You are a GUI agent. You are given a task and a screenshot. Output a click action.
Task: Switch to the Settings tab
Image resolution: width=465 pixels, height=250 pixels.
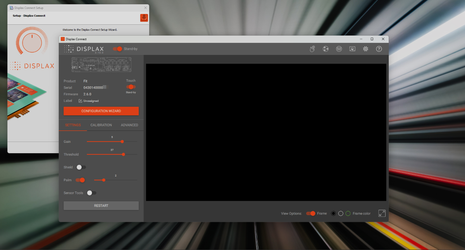click(73, 125)
